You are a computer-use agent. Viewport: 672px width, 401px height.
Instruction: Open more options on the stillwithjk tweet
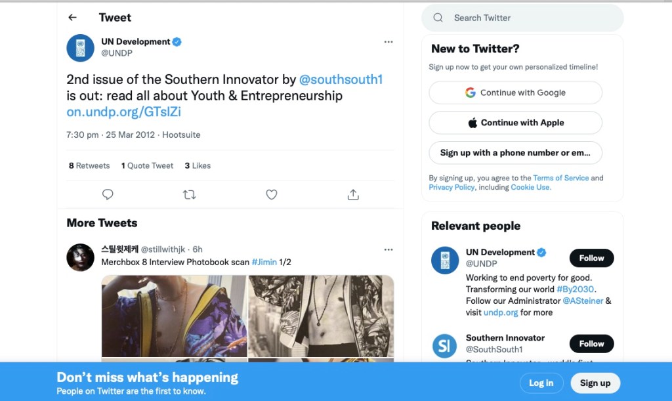click(x=388, y=249)
